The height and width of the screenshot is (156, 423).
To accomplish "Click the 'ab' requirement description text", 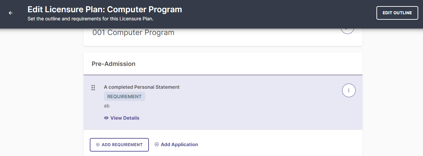I will 107,106.
